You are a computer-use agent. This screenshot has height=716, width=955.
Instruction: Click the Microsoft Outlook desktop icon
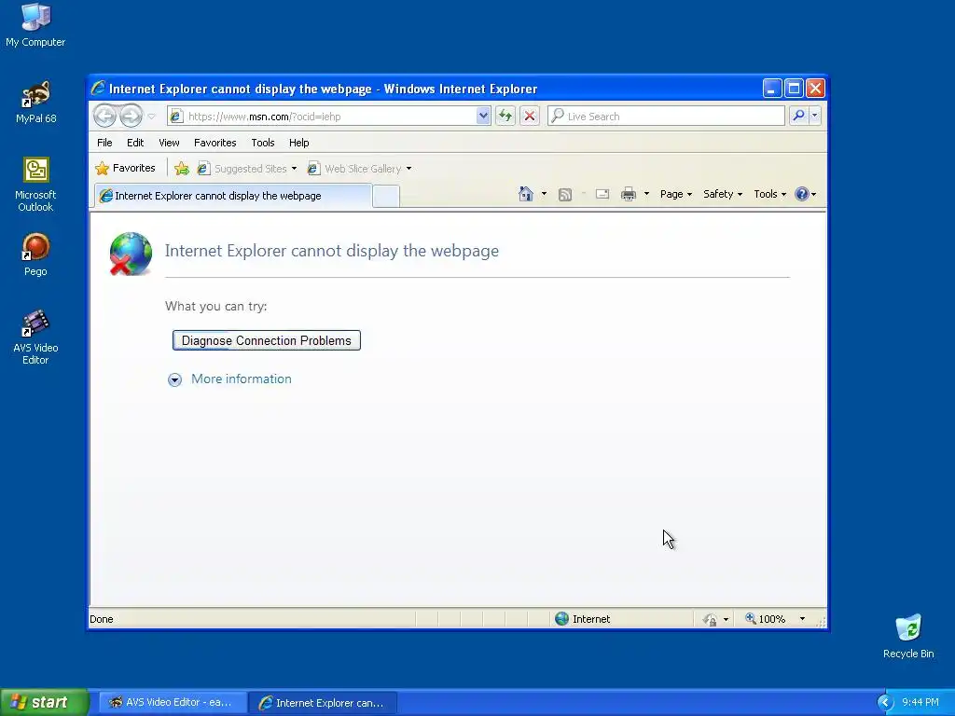point(35,184)
